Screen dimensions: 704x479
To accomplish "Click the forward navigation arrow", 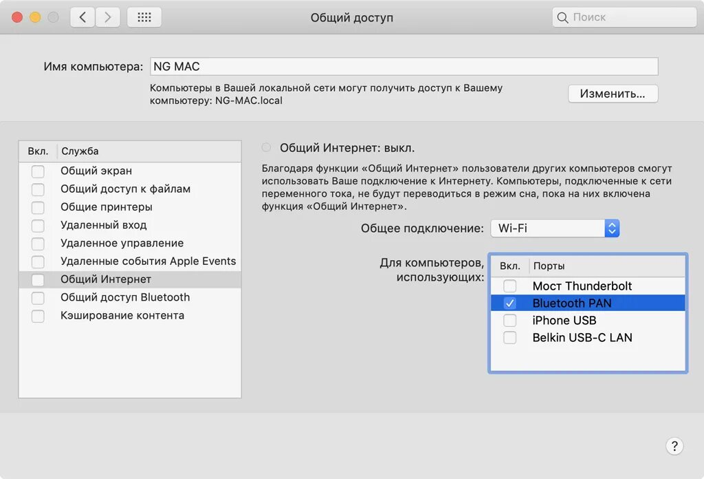I will pos(107,17).
